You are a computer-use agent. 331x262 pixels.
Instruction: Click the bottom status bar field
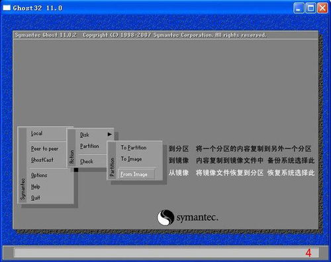(x=166, y=253)
